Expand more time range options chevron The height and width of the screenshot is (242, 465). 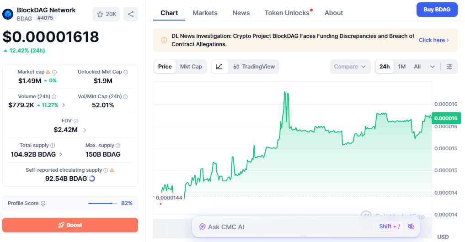(x=433, y=67)
